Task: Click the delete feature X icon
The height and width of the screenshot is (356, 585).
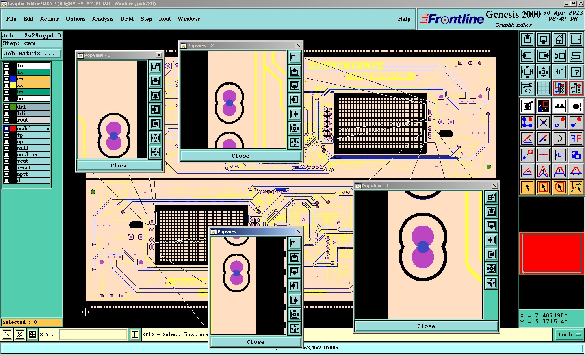Action: click(x=544, y=122)
